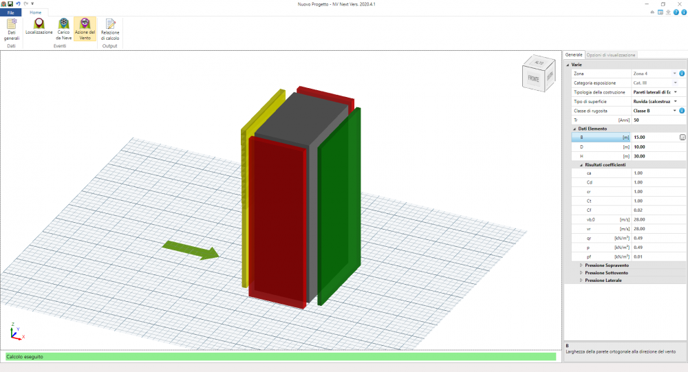Click the H value 30.00 field
This screenshot has height=372, width=688.
click(x=658, y=156)
